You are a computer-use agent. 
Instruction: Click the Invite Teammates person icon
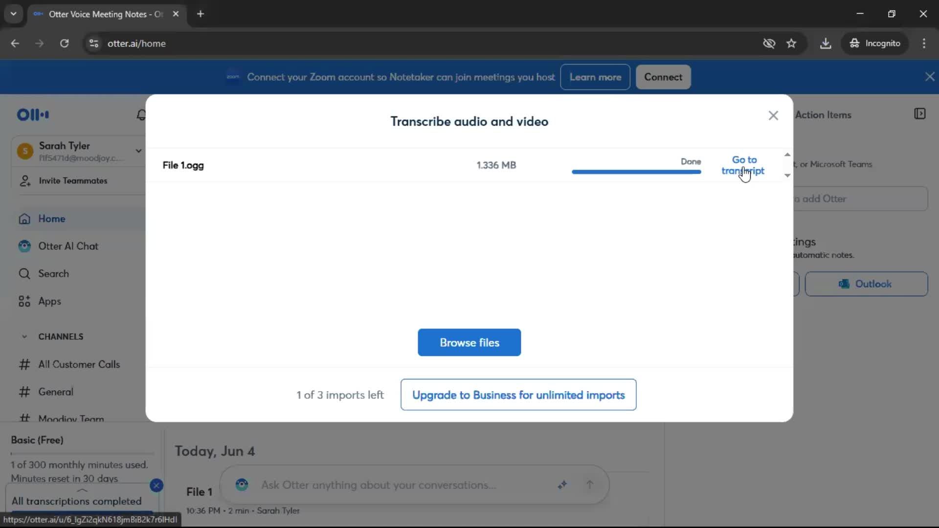[x=24, y=181]
